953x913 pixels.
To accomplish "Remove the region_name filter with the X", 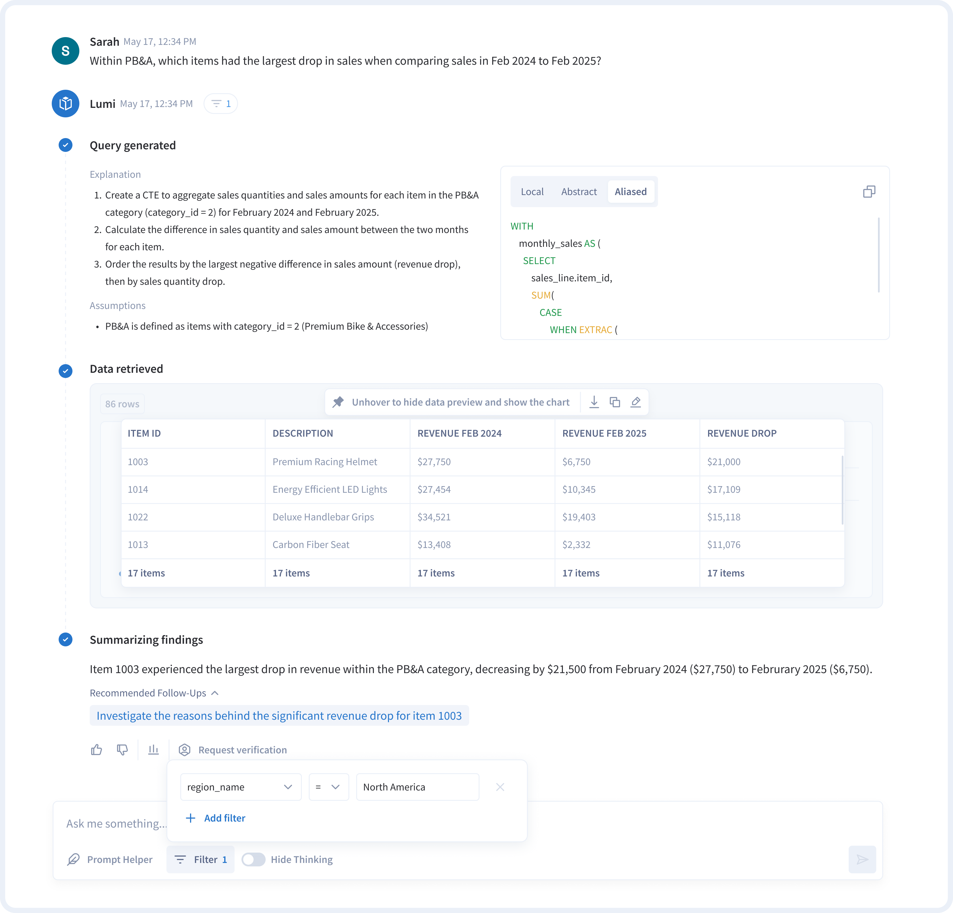I will 500,787.
